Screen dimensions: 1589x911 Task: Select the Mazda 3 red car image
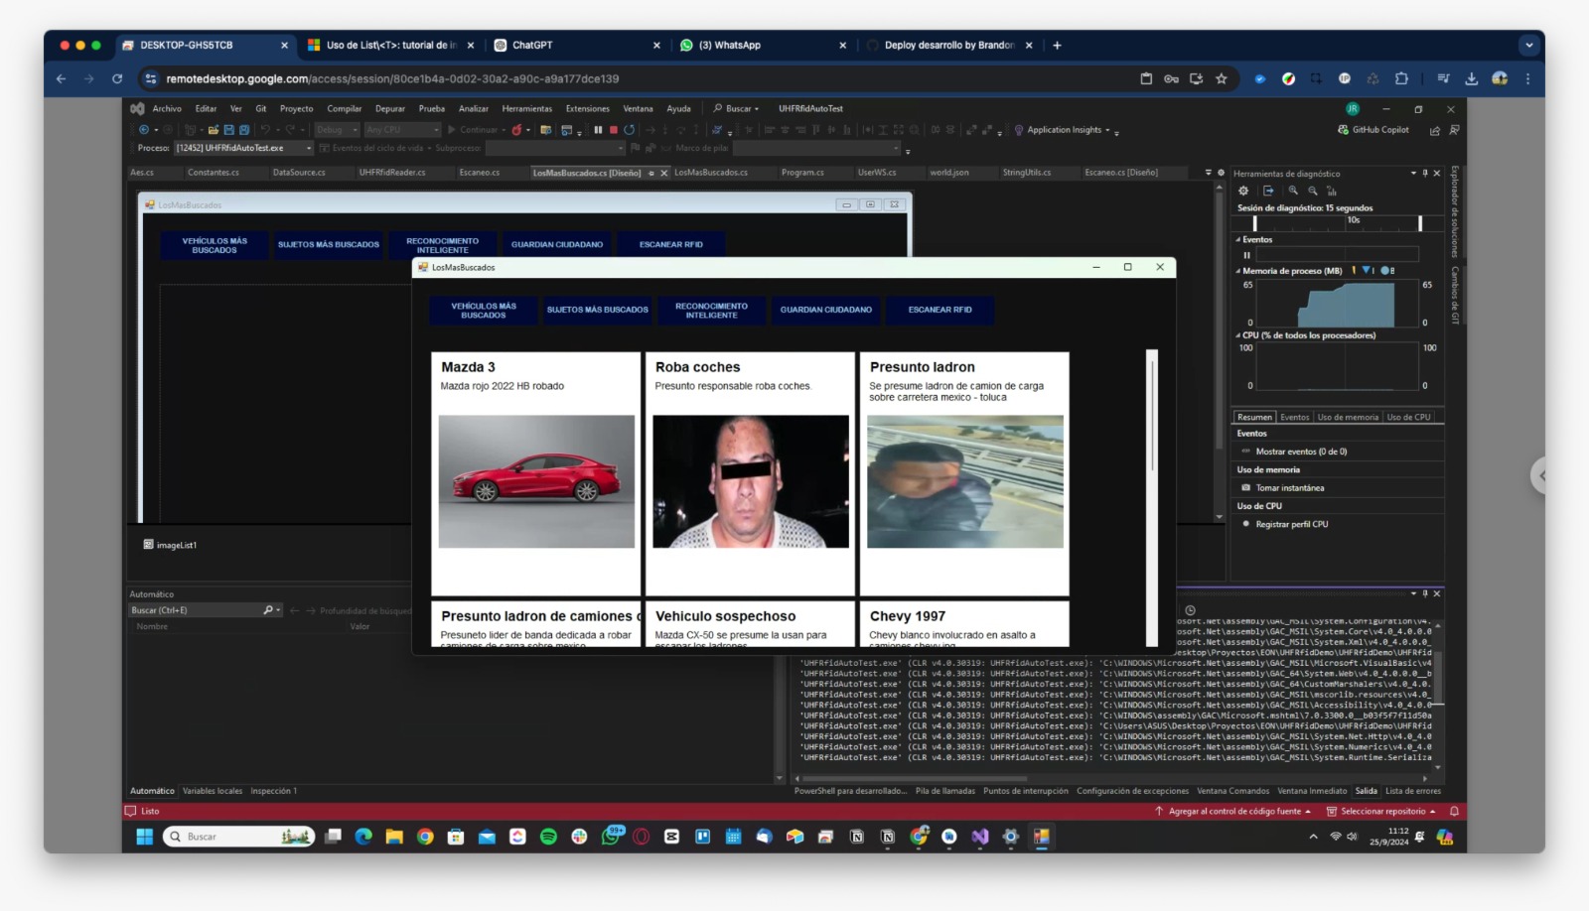(536, 481)
